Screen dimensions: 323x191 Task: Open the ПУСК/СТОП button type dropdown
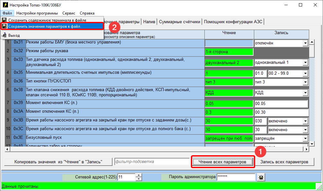point(305,82)
